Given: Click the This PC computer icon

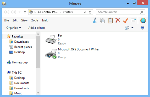Looking at the screenshot, I should pos(9,73).
